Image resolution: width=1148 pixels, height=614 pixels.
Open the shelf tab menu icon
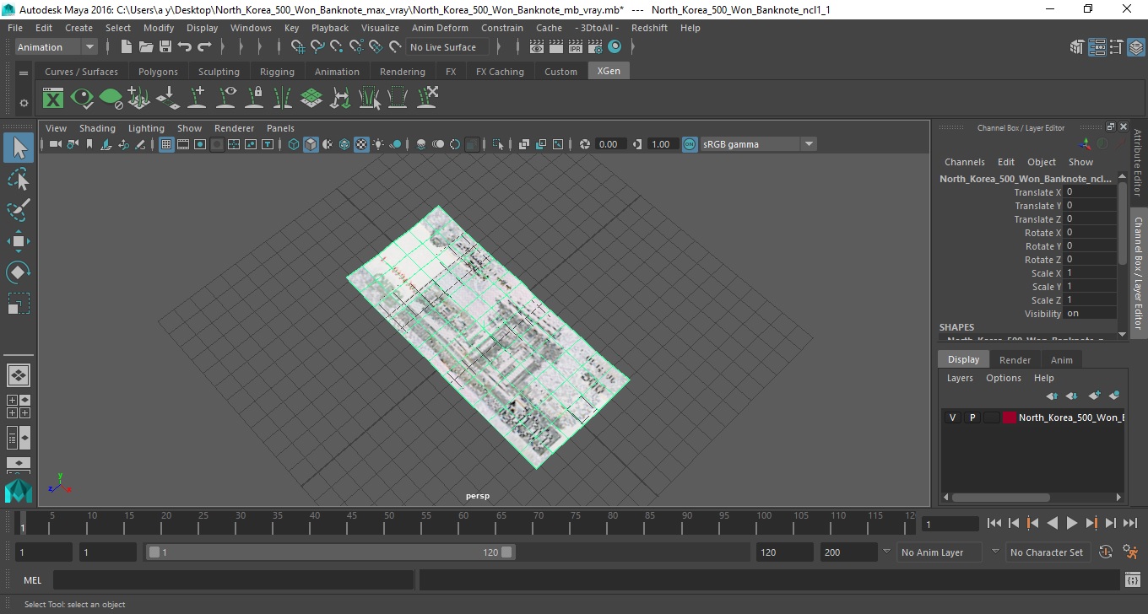[24, 73]
